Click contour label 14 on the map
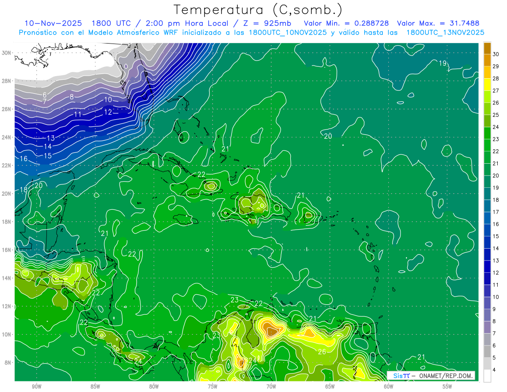This screenshot has width=507, height=392. point(48,147)
